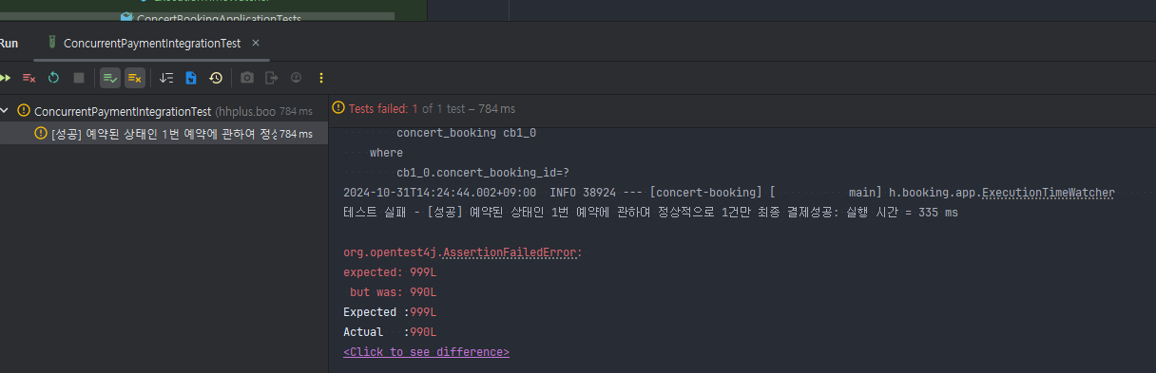Open more options vertical dots menu
The image size is (1156, 373).
click(x=321, y=78)
